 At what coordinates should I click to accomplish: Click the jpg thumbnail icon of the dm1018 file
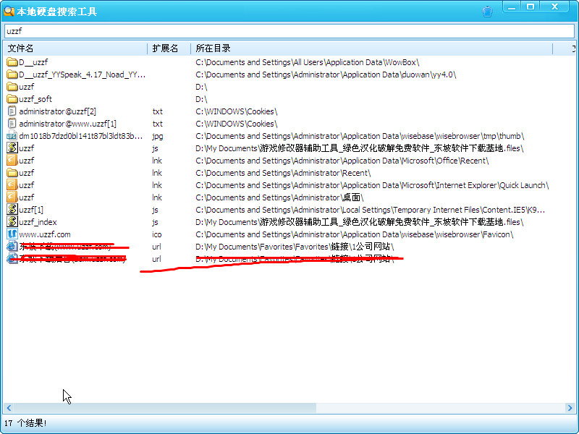tap(12, 135)
